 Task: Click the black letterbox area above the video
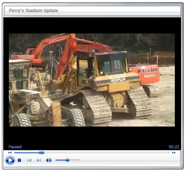click(x=92, y=25)
